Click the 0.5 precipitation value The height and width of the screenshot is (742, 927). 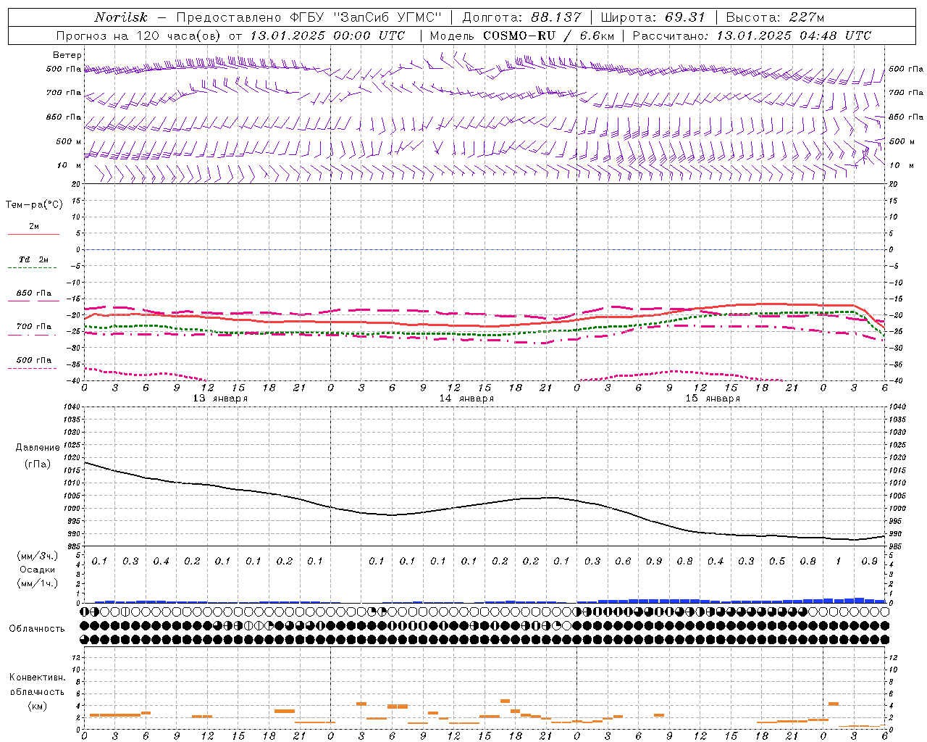coord(777,561)
